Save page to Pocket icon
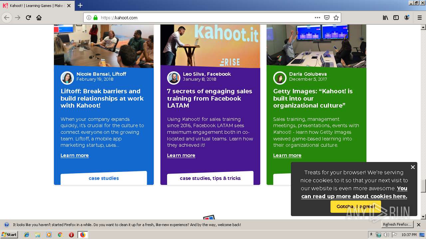 pyautogui.click(x=327, y=18)
